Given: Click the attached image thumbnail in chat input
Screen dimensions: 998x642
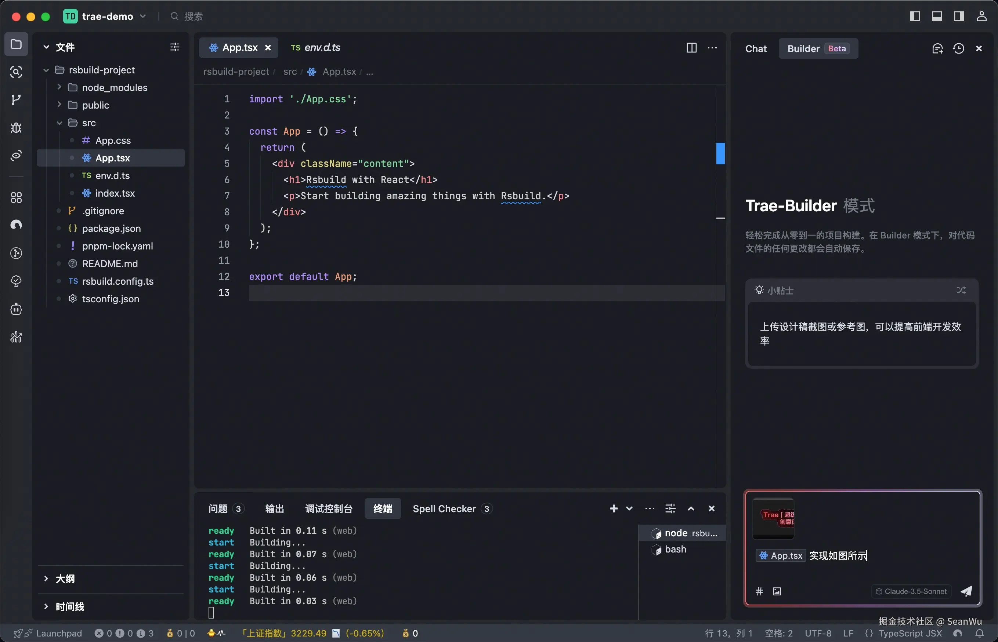Looking at the screenshot, I should tap(773, 519).
